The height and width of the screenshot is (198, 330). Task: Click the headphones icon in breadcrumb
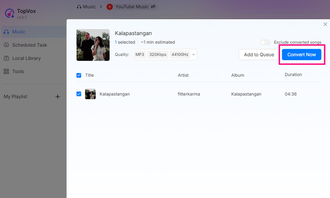(x=79, y=7)
